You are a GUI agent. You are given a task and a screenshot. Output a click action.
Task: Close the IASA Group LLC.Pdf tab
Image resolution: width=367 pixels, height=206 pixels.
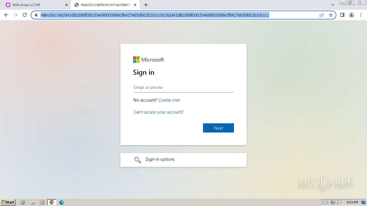67,5
